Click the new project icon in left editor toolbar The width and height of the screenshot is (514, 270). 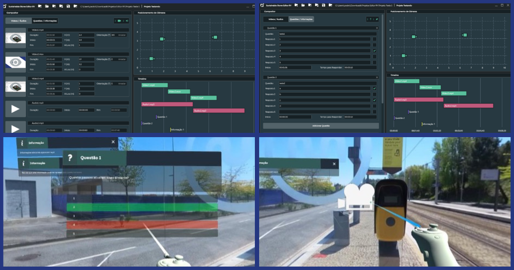point(39,6)
